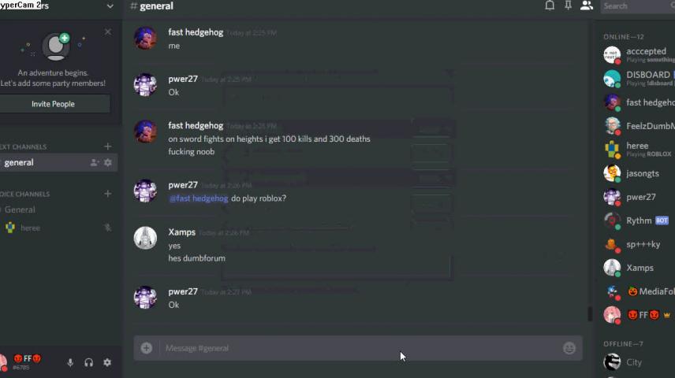Add a new text channel plus icon
675x378 pixels.
click(107, 146)
